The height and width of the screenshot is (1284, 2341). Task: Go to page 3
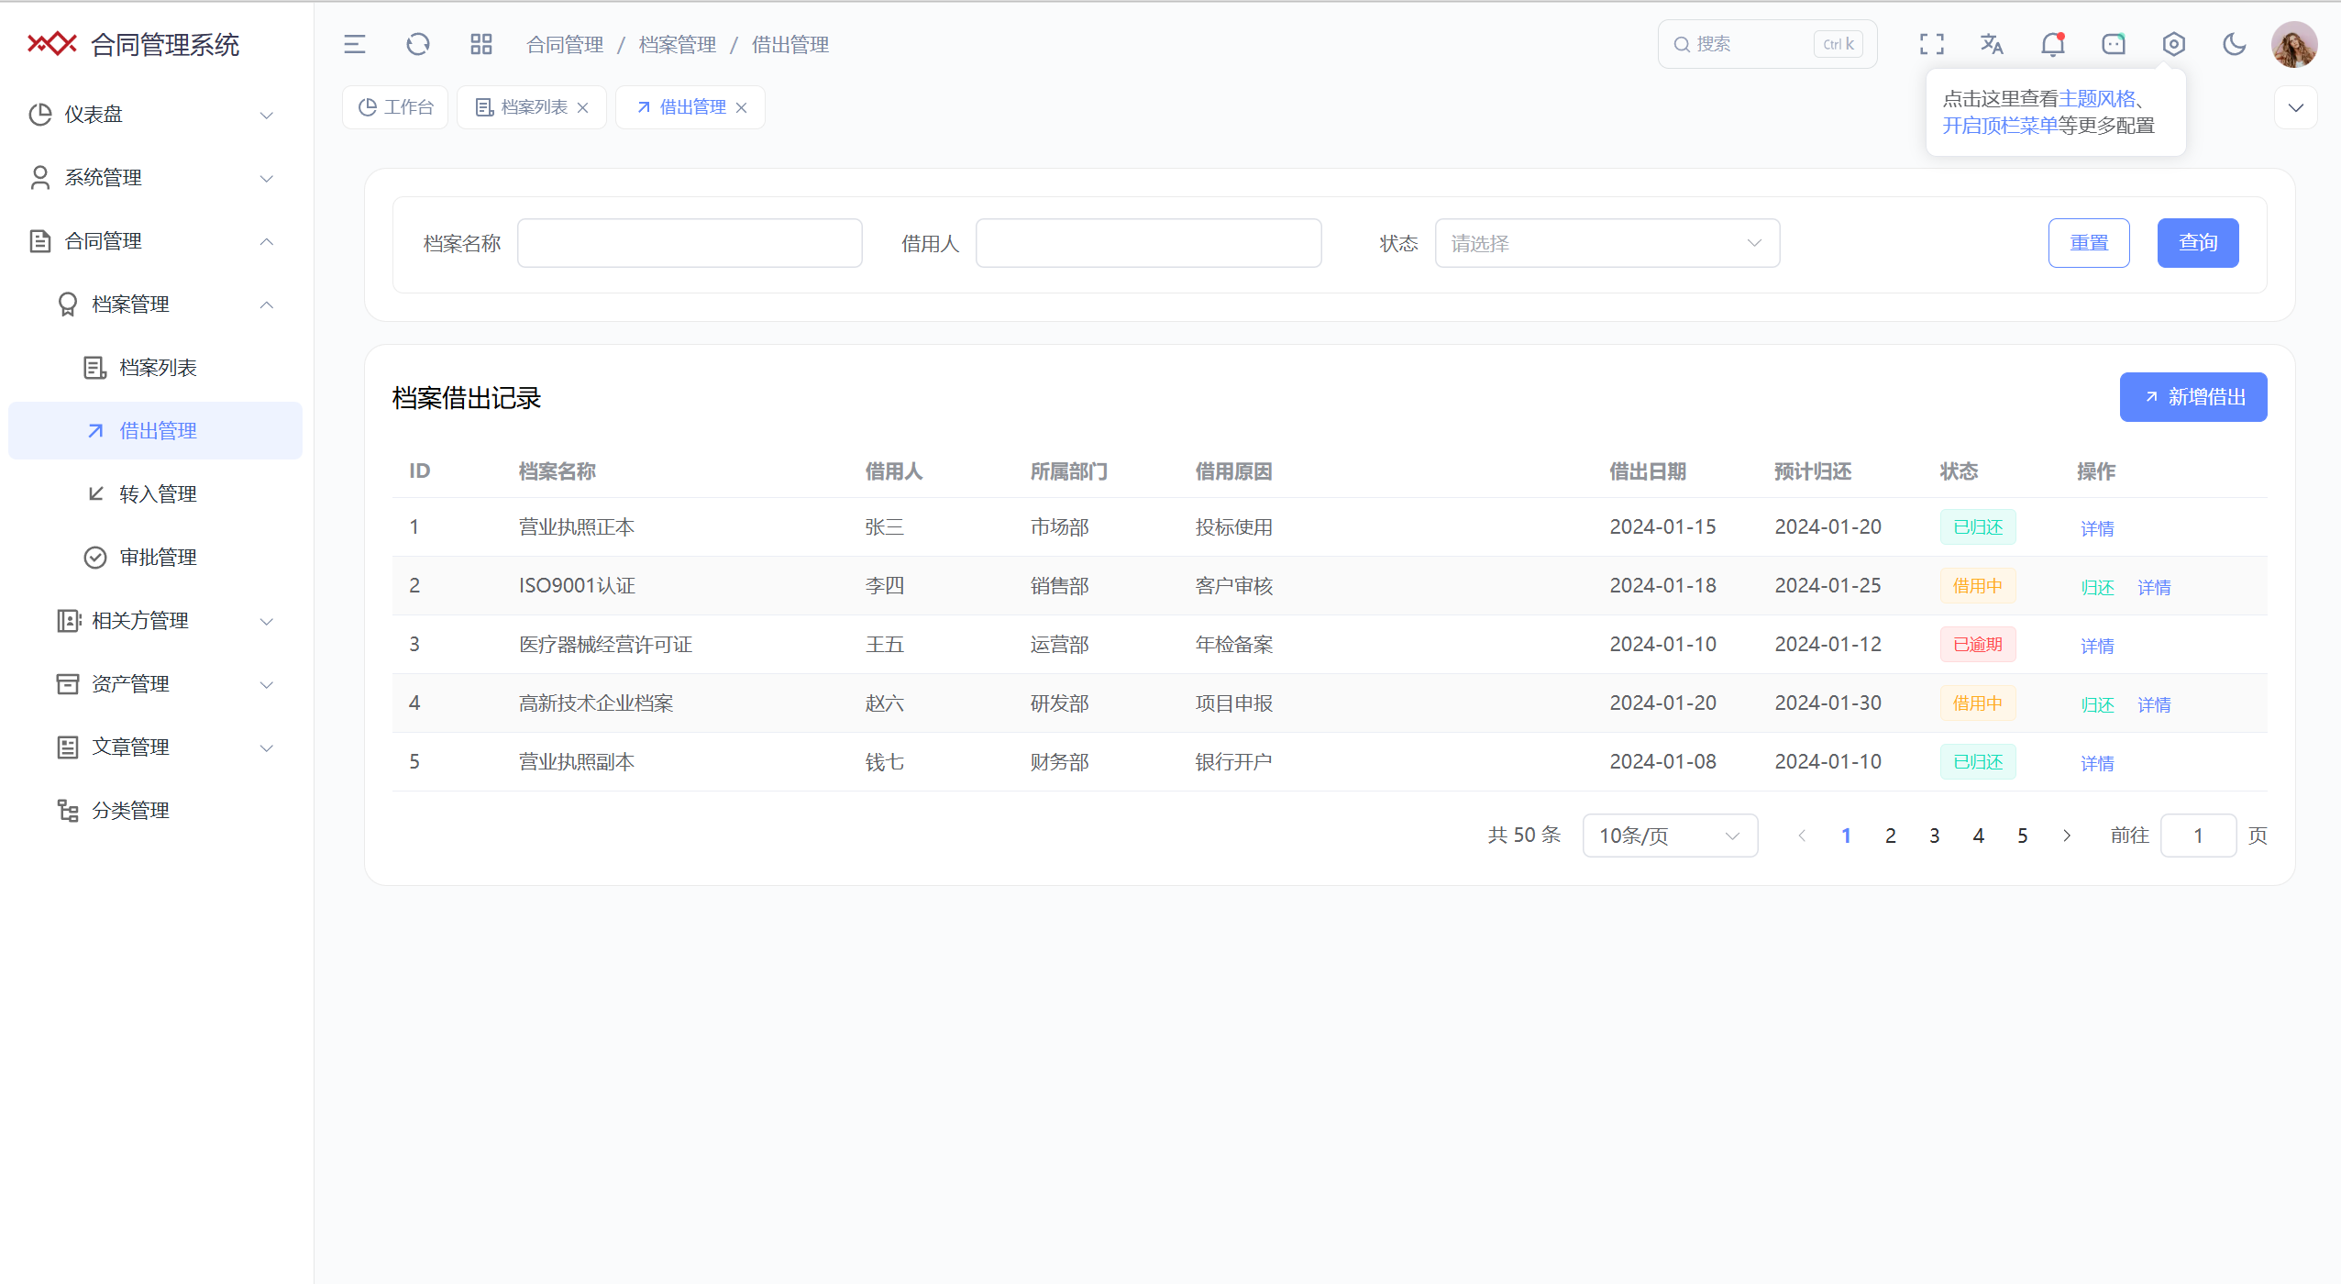click(1935, 836)
